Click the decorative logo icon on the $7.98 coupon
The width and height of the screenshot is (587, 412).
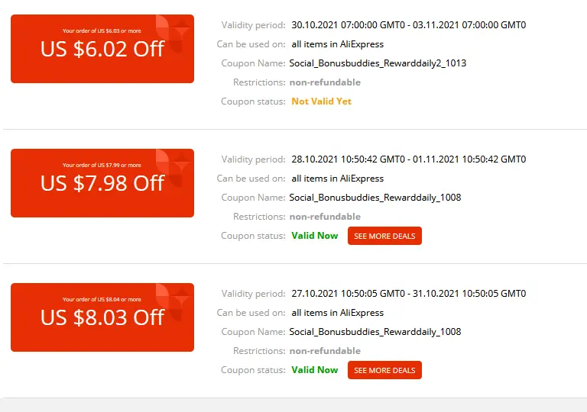pyautogui.click(x=174, y=167)
